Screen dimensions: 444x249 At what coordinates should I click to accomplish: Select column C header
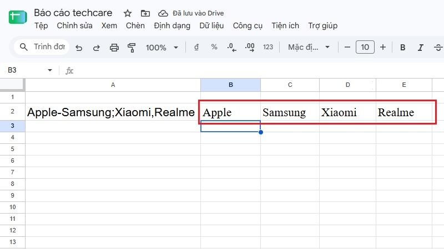click(290, 85)
